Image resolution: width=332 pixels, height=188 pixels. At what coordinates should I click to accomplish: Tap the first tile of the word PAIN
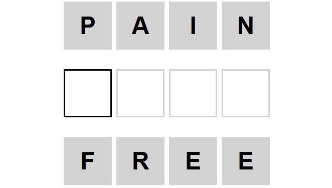pos(88,26)
